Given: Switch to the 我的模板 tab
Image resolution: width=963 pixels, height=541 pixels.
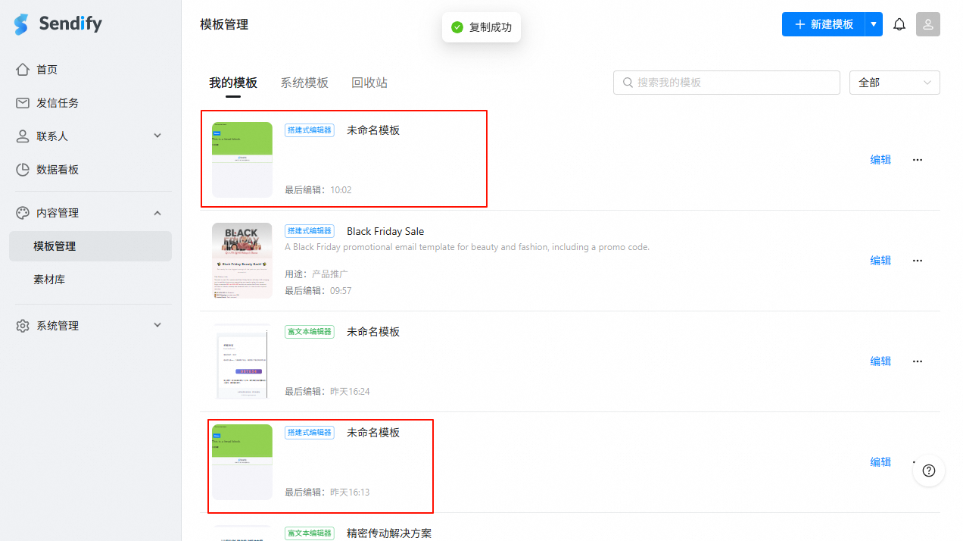Looking at the screenshot, I should [233, 83].
